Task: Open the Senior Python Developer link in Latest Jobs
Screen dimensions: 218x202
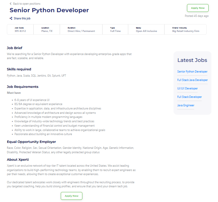Action: pos(192,72)
